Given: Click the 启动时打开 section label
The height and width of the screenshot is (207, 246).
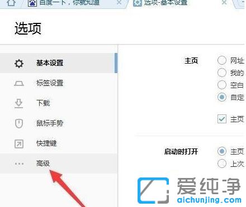Looking at the screenshot, I should click(x=181, y=151).
